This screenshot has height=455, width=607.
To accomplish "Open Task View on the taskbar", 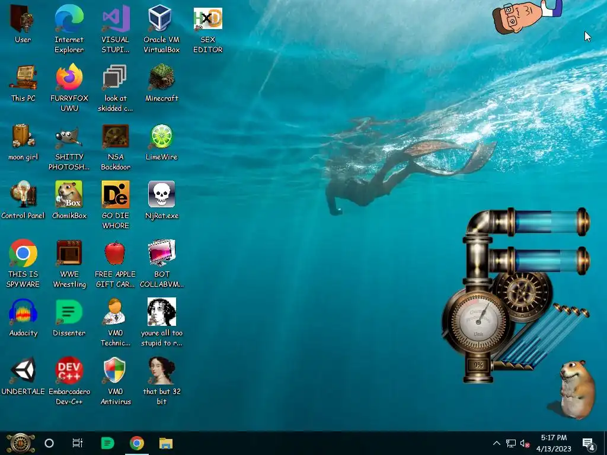I will (x=78, y=443).
